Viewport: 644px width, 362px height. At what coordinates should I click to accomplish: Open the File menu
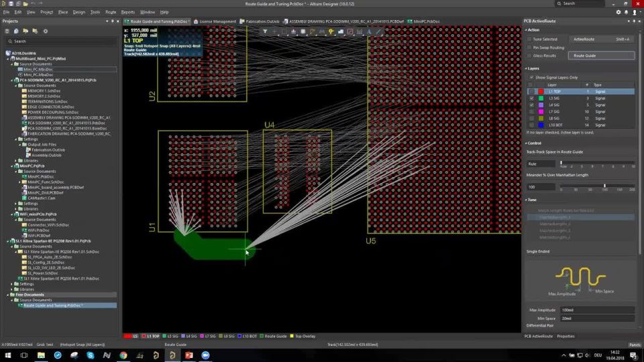[x=6, y=12]
